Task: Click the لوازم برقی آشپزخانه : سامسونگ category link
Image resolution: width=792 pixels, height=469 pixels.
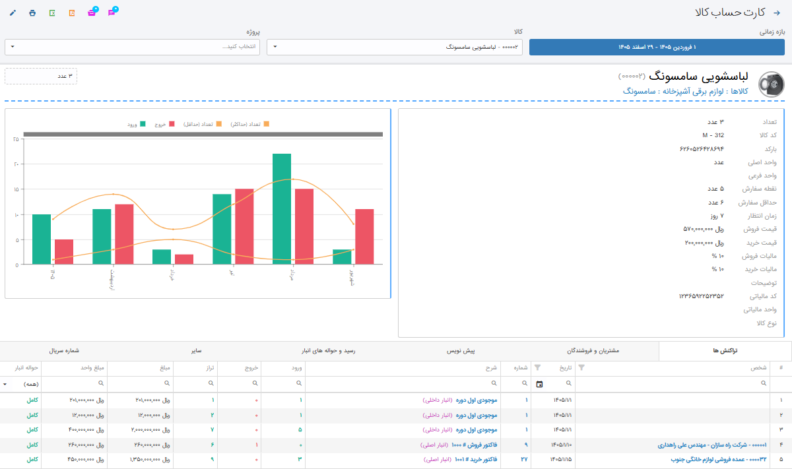Action: (x=674, y=92)
